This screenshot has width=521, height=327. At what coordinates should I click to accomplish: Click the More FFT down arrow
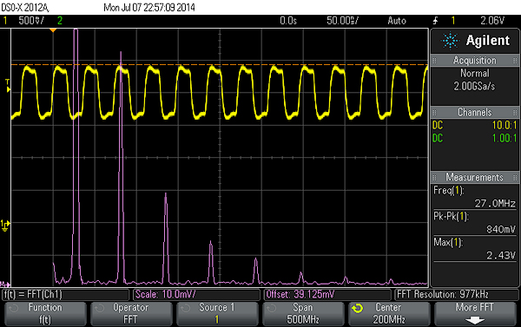tap(475, 320)
